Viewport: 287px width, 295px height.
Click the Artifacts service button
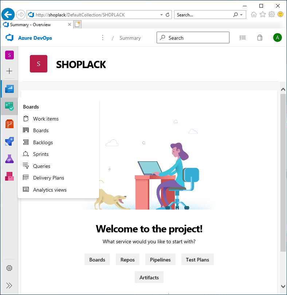pos(149,277)
